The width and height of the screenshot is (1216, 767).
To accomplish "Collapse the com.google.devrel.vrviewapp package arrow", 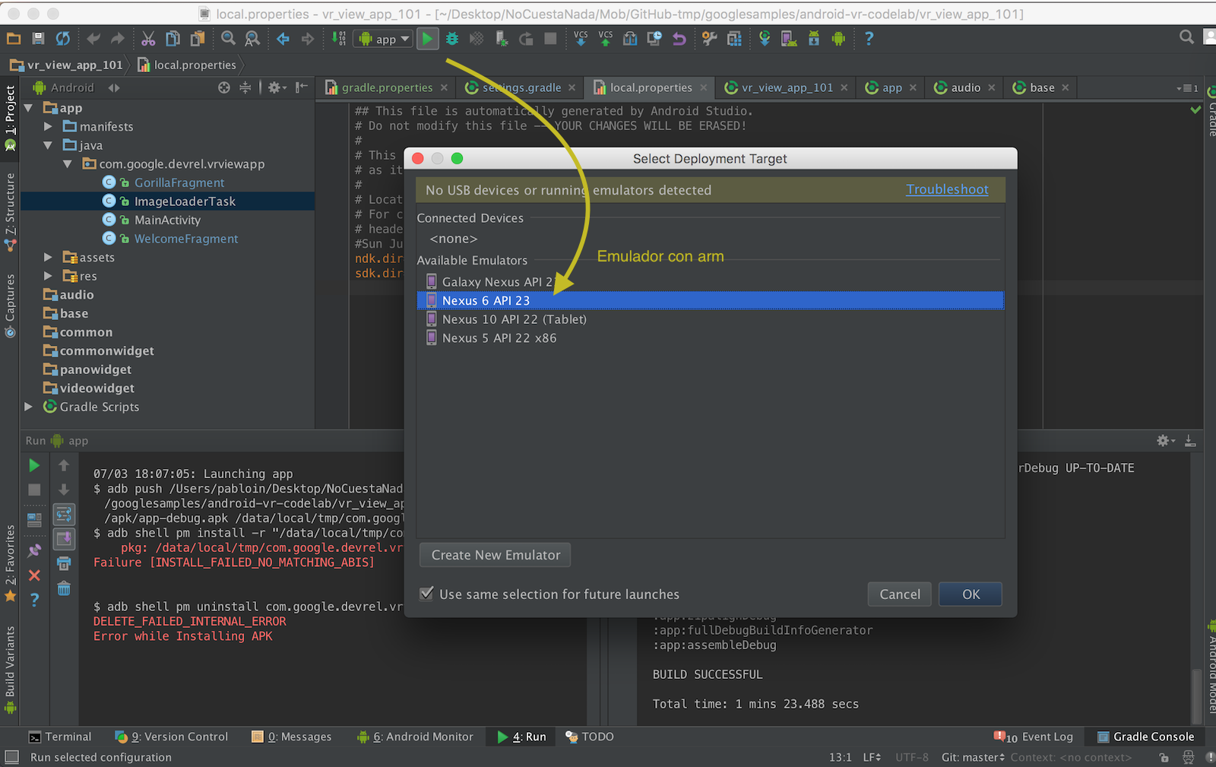I will click(67, 163).
